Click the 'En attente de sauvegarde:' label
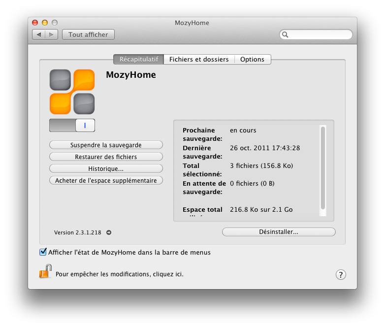This screenshot has width=385, height=328. coord(204,188)
